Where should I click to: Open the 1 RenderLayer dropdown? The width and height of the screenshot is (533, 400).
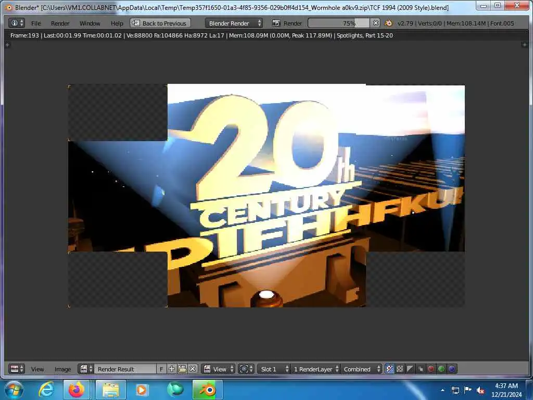(x=315, y=369)
